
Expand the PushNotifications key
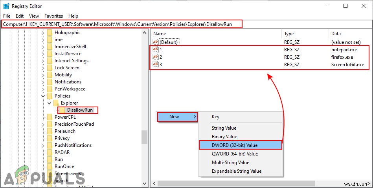point(43,145)
